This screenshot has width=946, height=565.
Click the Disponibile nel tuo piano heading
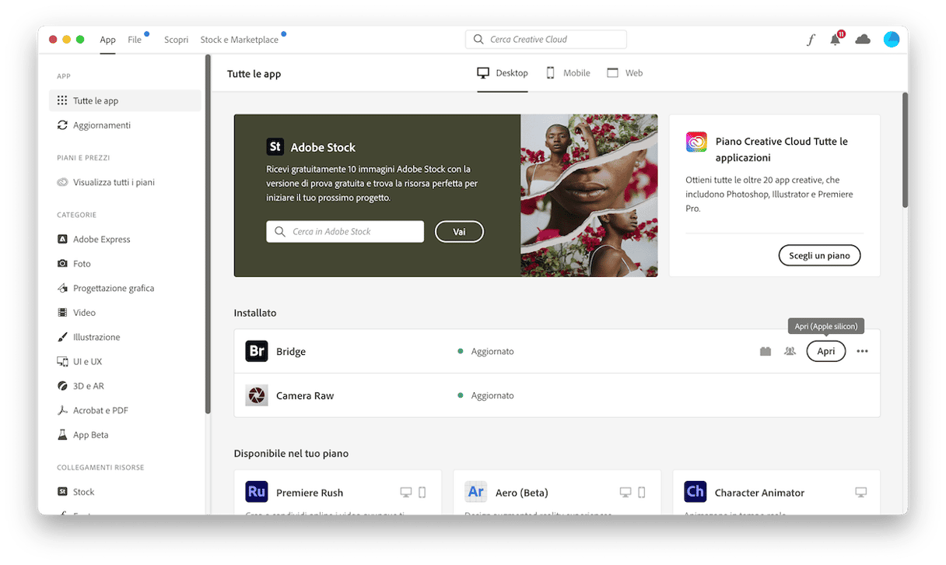[x=291, y=453]
